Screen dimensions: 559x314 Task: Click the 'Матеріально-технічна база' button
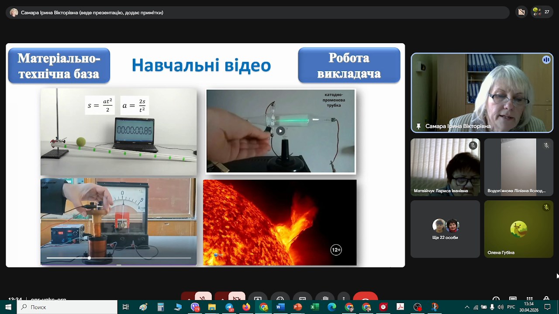pos(59,66)
